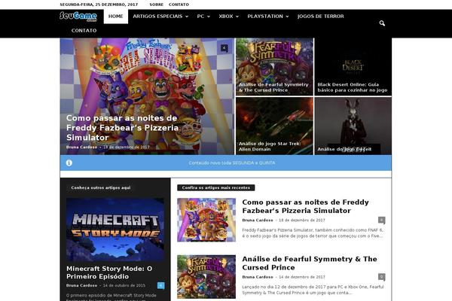Click date 18 de dezembro de 2017 in list
This screenshot has height=301, width=452.
click(x=302, y=220)
